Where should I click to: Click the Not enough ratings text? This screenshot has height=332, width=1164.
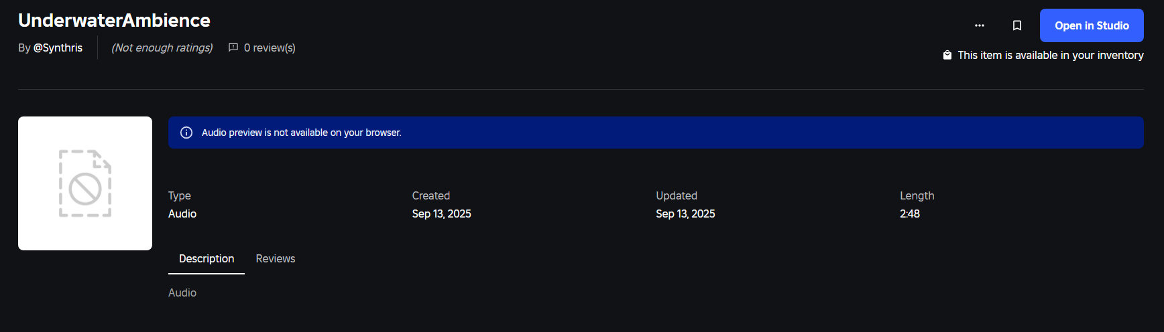[162, 48]
